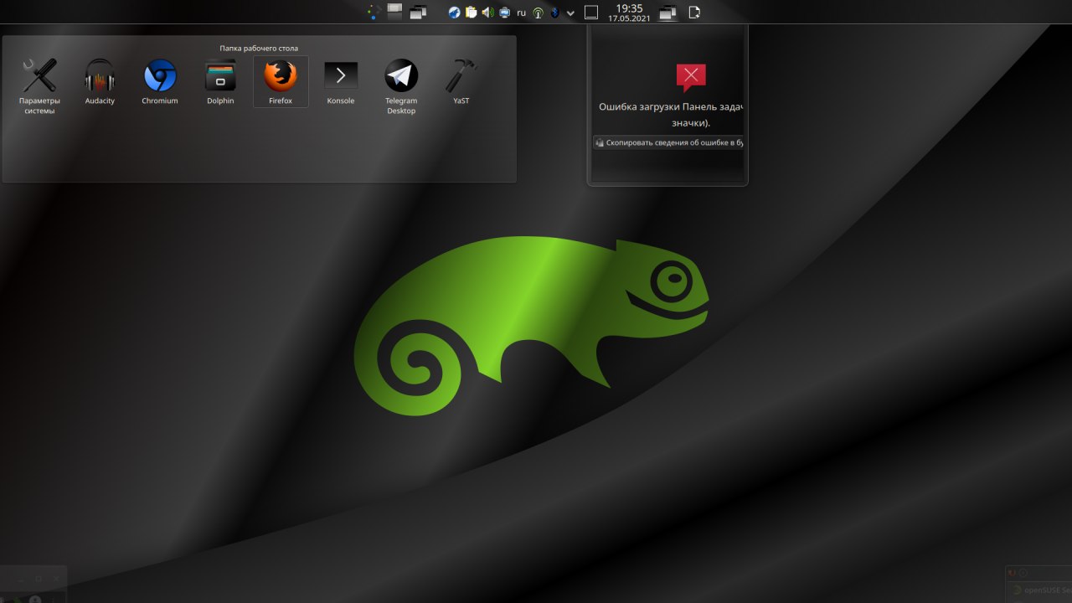The image size is (1072, 603).
Task: Open the Telegram Desktop icon
Action: click(401, 87)
